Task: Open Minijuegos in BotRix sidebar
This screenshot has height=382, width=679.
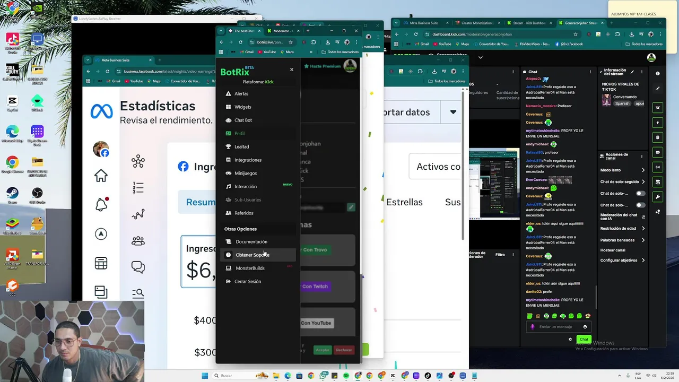Action: tap(258, 173)
